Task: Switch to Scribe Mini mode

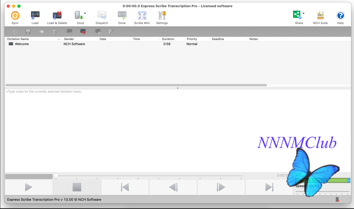Action: [142, 15]
